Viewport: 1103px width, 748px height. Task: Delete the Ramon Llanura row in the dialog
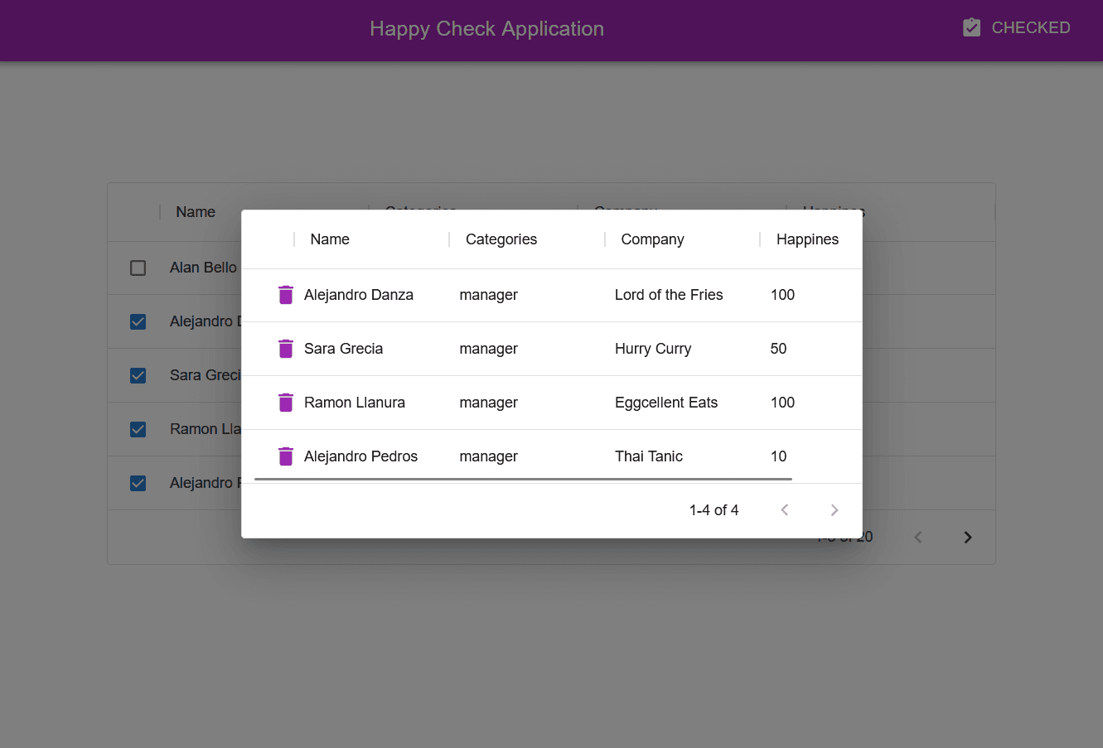tap(286, 403)
